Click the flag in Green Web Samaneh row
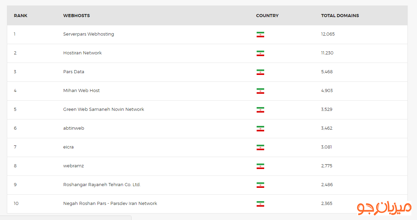The image size is (417, 220). (x=260, y=110)
